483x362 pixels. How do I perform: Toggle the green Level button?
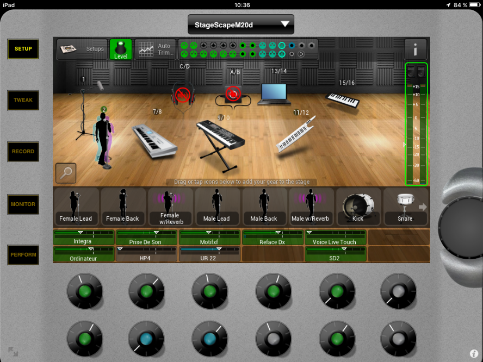click(120, 49)
